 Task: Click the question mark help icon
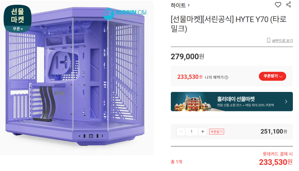coord(226,77)
